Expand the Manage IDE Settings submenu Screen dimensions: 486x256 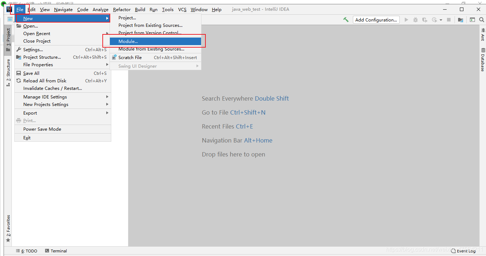pyautogui.click(x=63, y=97)
